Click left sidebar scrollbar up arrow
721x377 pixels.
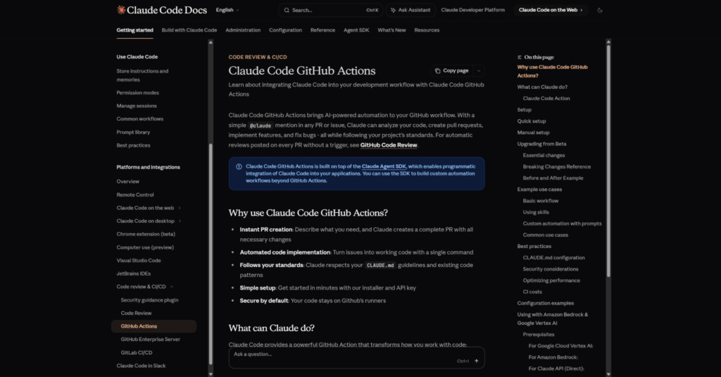tap(211, 42)
